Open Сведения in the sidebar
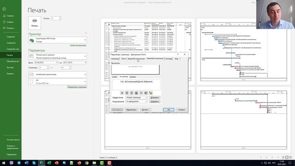The height and width of the screenshot is (166, 295). click(x=11, y=37)
